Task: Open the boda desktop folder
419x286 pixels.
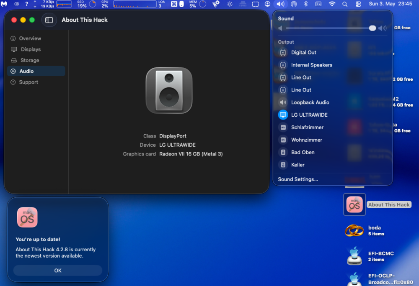Action: coord(354,230)
